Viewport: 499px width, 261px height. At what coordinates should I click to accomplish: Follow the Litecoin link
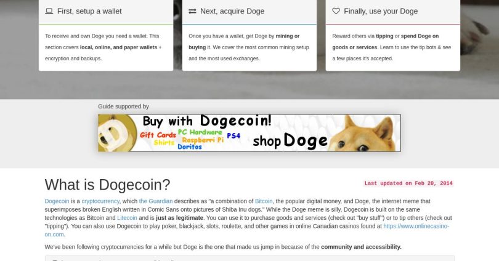click(x=127, y=218)
